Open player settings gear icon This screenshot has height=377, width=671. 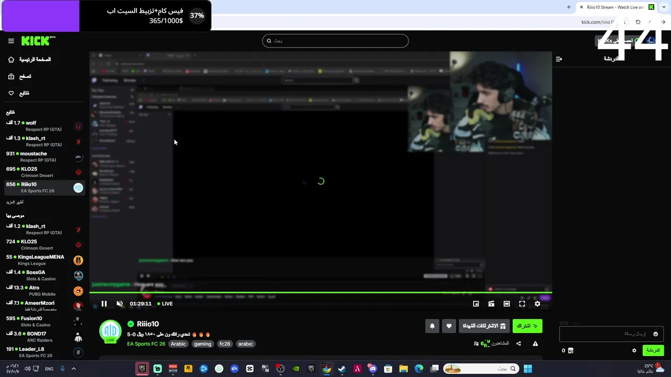pyautogui.click(x=537, y=304)
